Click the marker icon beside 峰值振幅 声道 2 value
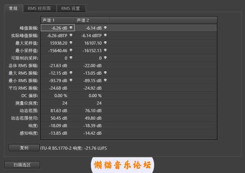This screenshot has height=173, width=245. pos(105,28)
